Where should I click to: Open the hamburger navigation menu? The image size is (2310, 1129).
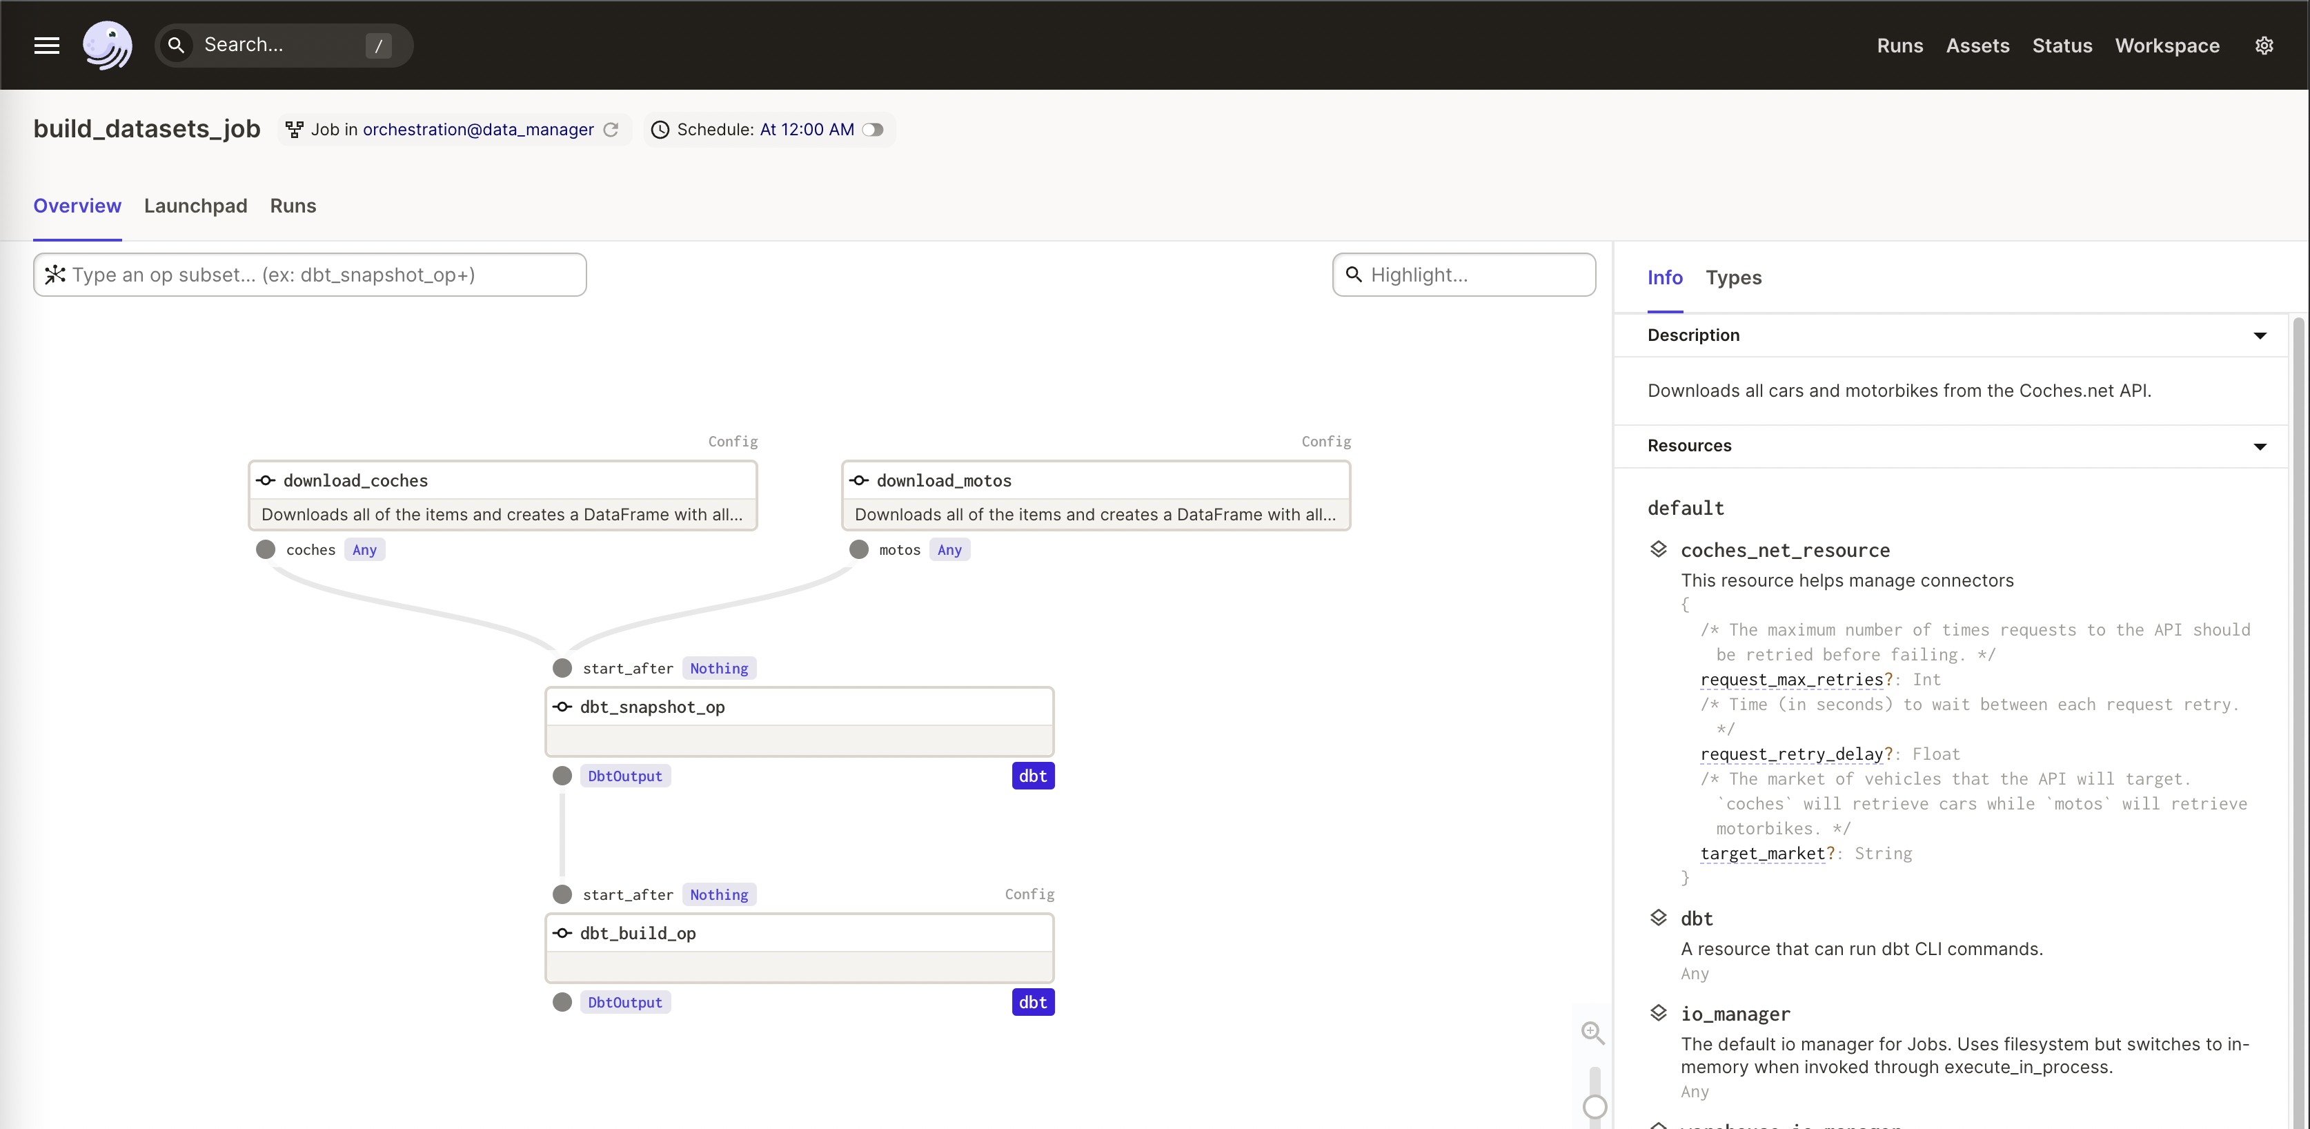click(x=47, y=45)
